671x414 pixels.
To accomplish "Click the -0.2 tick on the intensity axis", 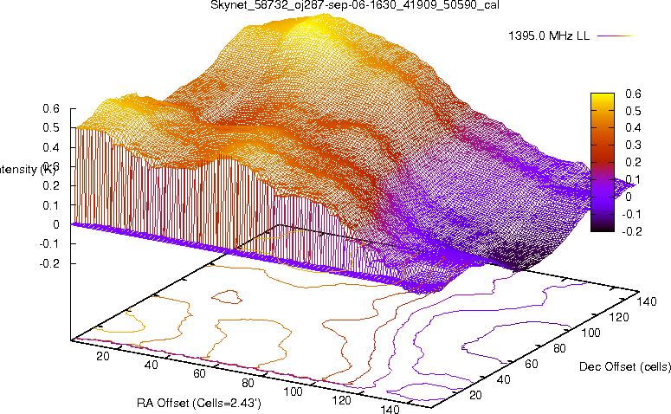I will pos(49,263).
